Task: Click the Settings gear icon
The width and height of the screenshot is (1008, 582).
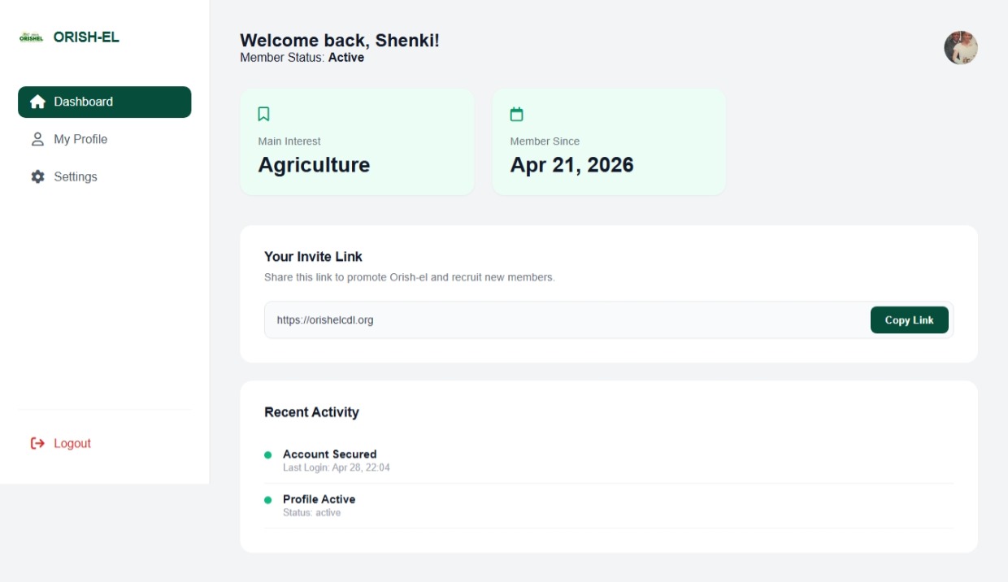Action: 37,176
